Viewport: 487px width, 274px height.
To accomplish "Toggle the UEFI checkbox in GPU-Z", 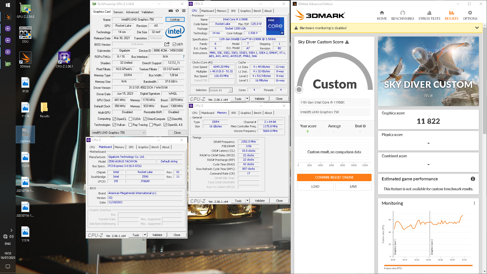I will (x=174, y=44).
